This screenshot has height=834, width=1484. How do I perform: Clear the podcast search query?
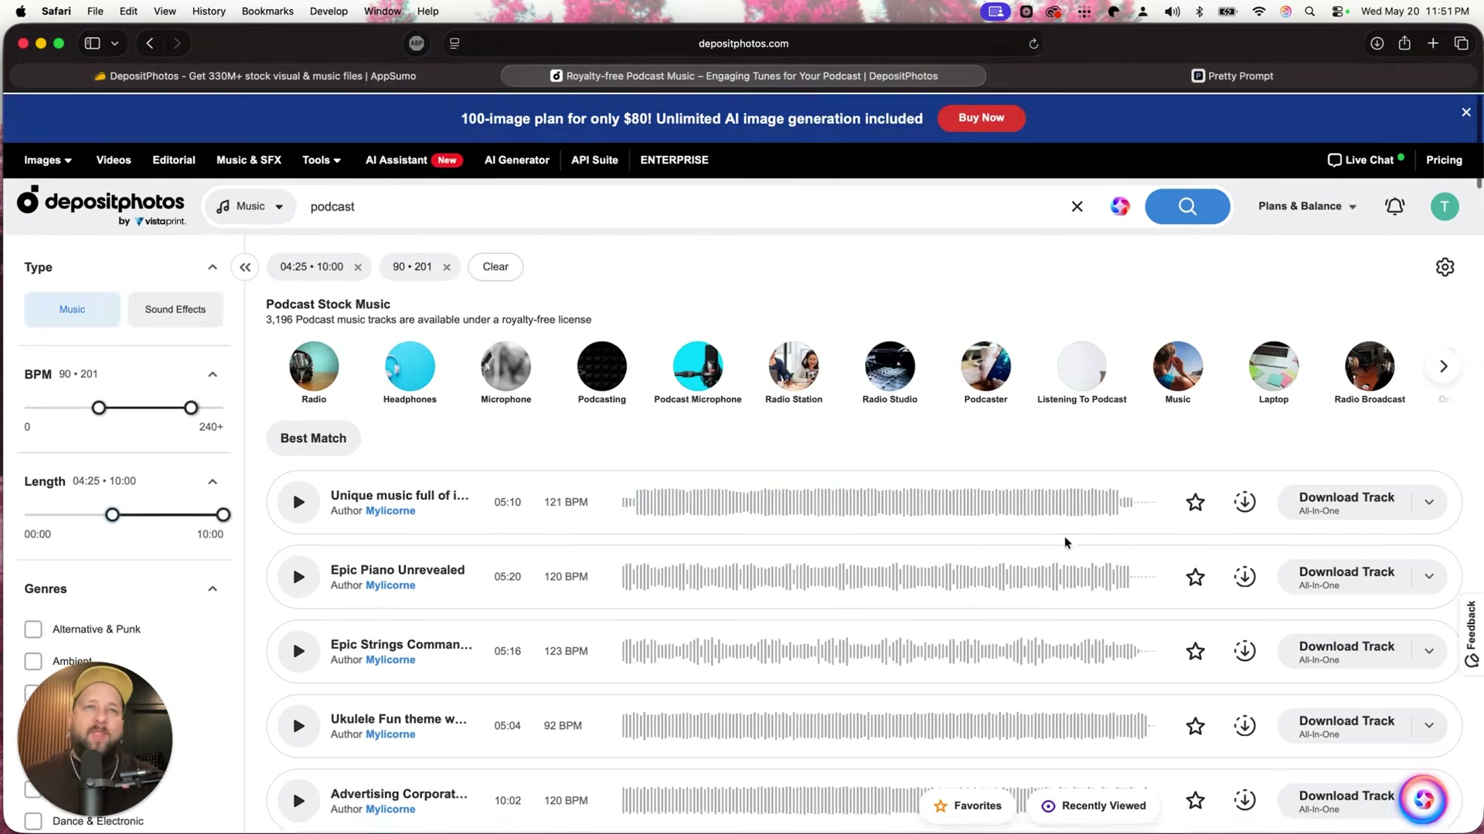click(1077, 206)
